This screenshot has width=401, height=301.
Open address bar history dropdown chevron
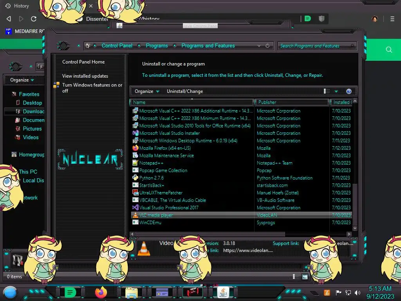point(259,46)
